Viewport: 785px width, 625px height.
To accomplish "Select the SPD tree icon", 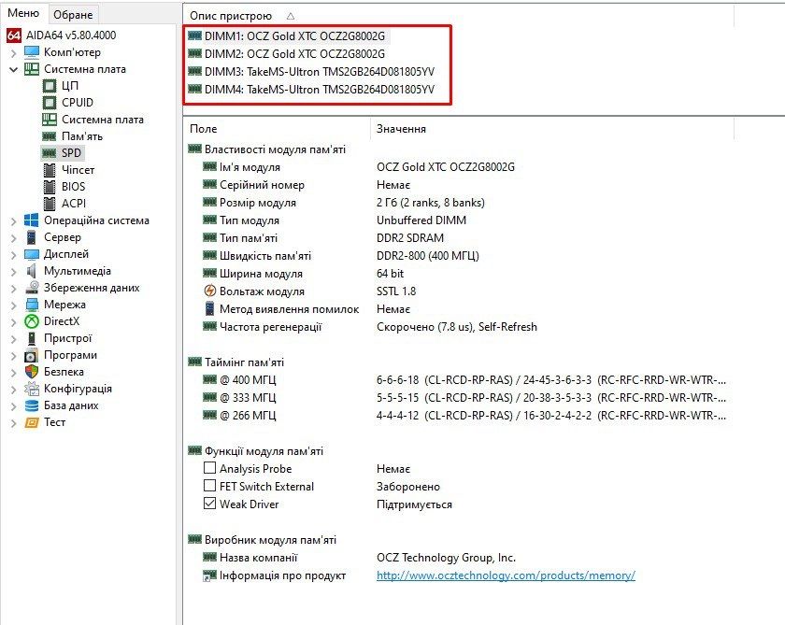I will click(x=49, y=152).
